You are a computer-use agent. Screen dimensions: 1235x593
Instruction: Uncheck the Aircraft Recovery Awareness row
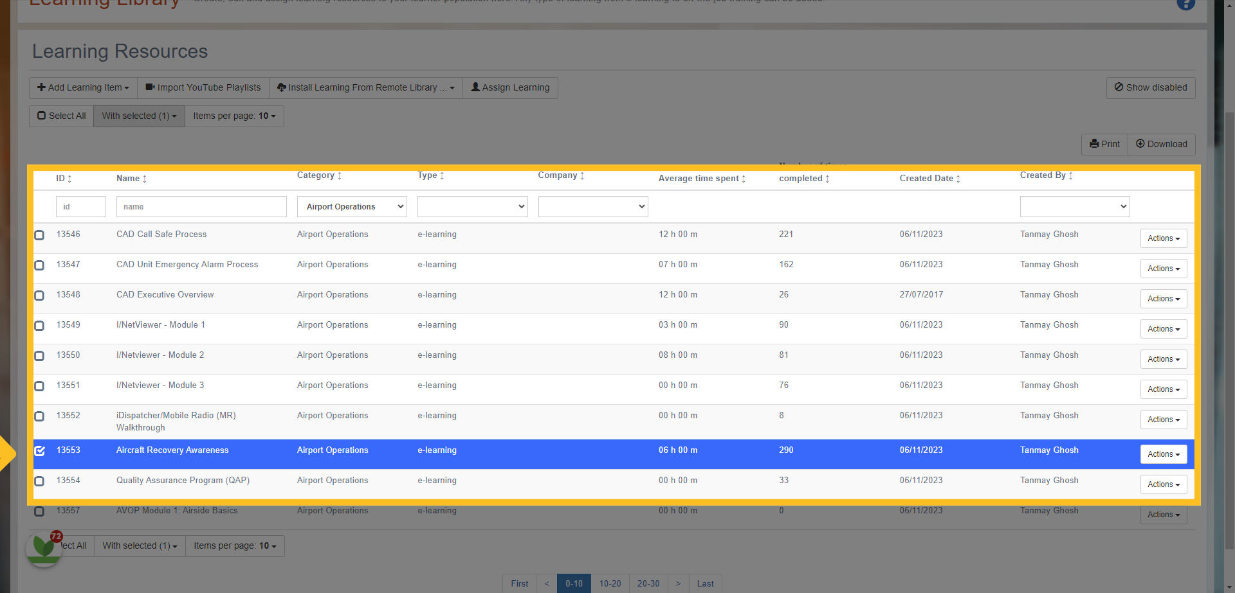click(39, 451)
